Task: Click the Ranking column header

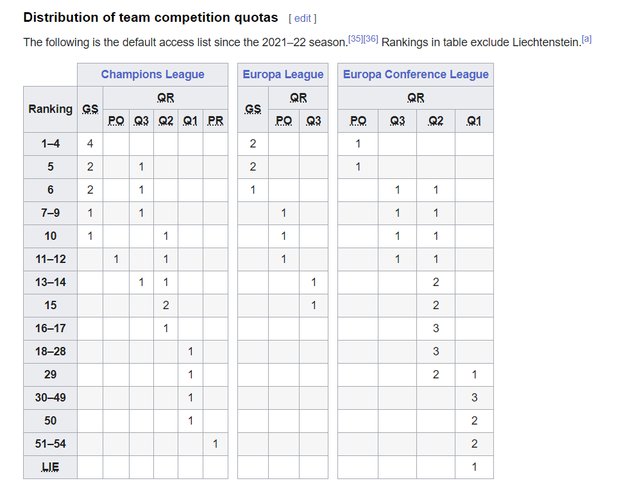Action: point(50,109)
